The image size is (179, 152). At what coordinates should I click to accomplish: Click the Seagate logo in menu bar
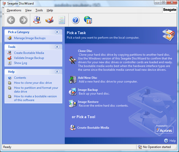pos(170,10)
